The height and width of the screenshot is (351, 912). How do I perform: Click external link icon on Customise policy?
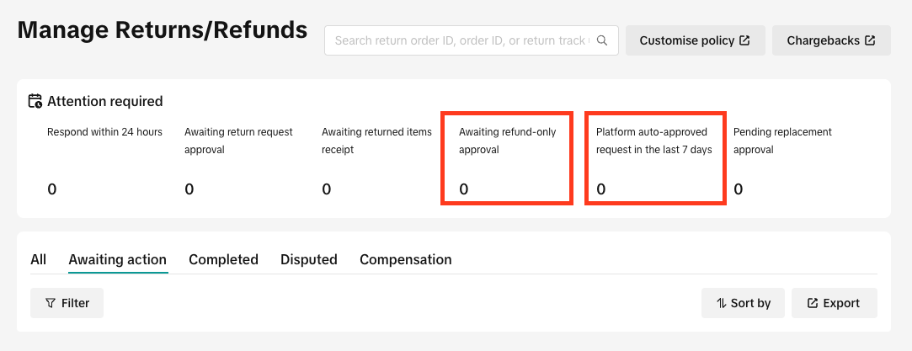click(x=744, y=40)
